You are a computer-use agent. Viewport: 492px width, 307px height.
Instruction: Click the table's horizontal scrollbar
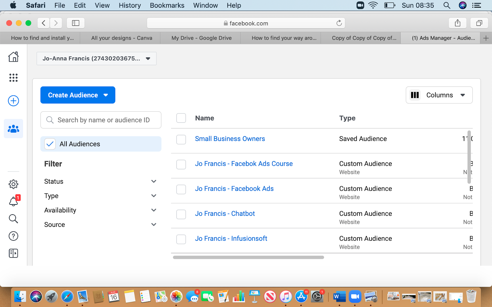click(248, 257)
